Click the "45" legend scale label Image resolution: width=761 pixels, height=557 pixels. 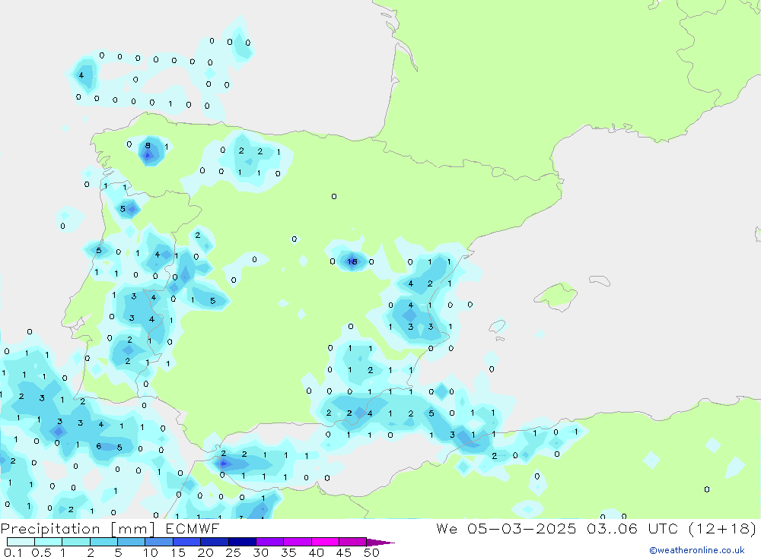[x=344, y=552]
